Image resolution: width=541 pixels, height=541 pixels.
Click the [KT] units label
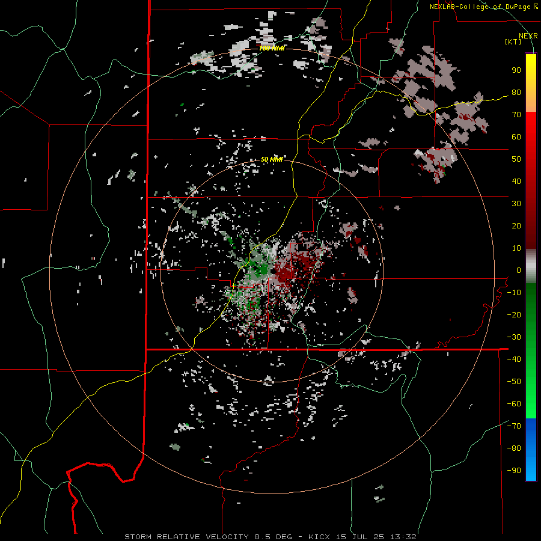point(513,41)
